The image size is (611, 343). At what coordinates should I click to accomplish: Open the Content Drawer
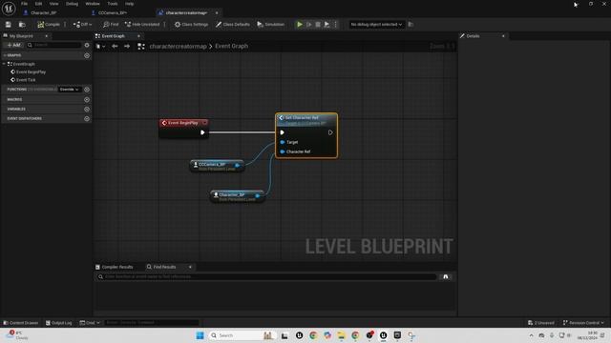point(21,323)
